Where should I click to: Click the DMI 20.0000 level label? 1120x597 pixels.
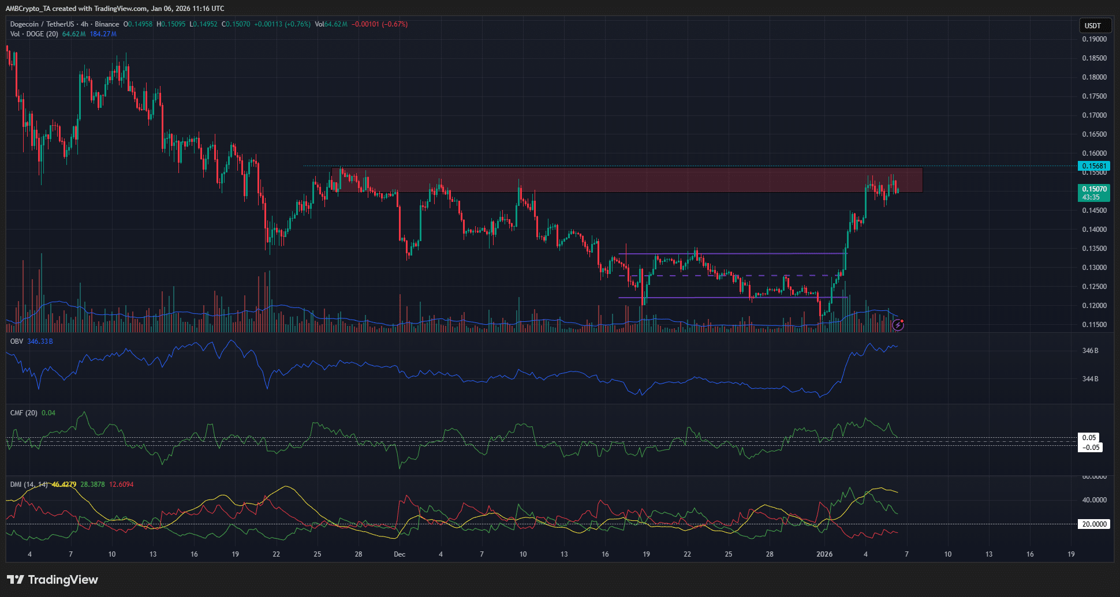tap(1093, 524)
